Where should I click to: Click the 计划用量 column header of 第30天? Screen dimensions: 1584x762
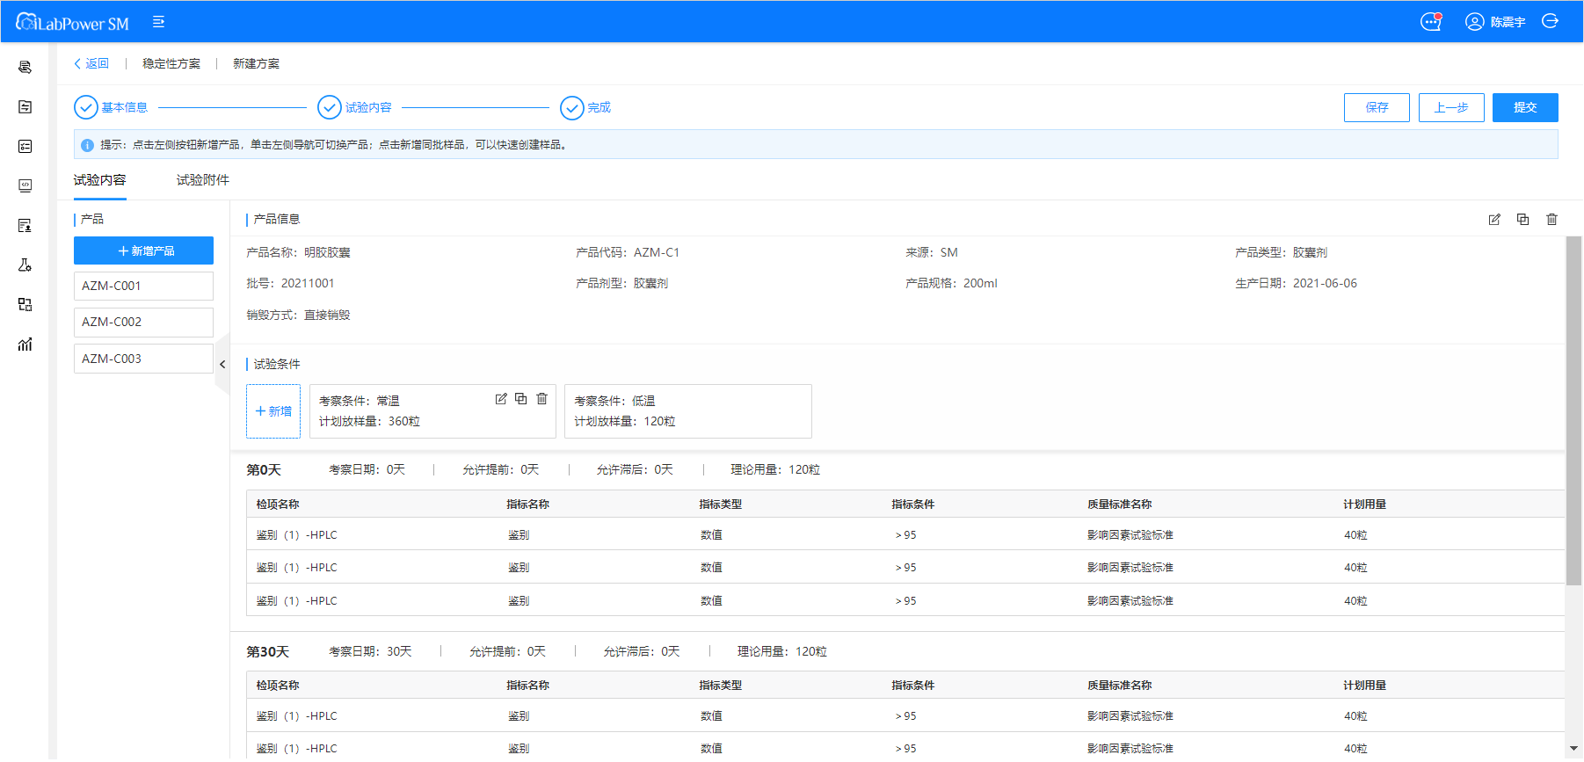1365,686
